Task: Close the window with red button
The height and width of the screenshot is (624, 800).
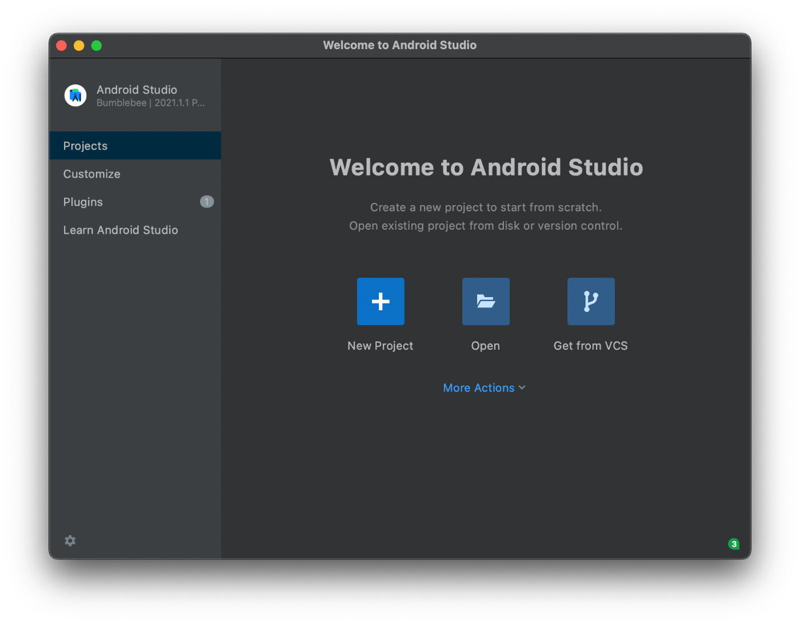Action: [62, 46]
